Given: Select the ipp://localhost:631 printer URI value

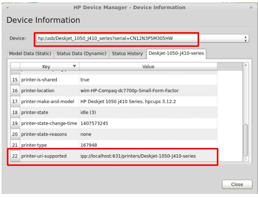Looking at the screenshot, I should point(148,156).
